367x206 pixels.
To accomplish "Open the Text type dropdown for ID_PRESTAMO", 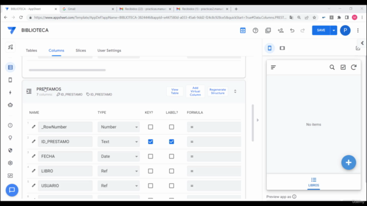I will pos(119,141).
